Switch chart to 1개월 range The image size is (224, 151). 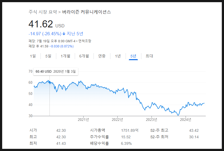[x=66, y=56]
